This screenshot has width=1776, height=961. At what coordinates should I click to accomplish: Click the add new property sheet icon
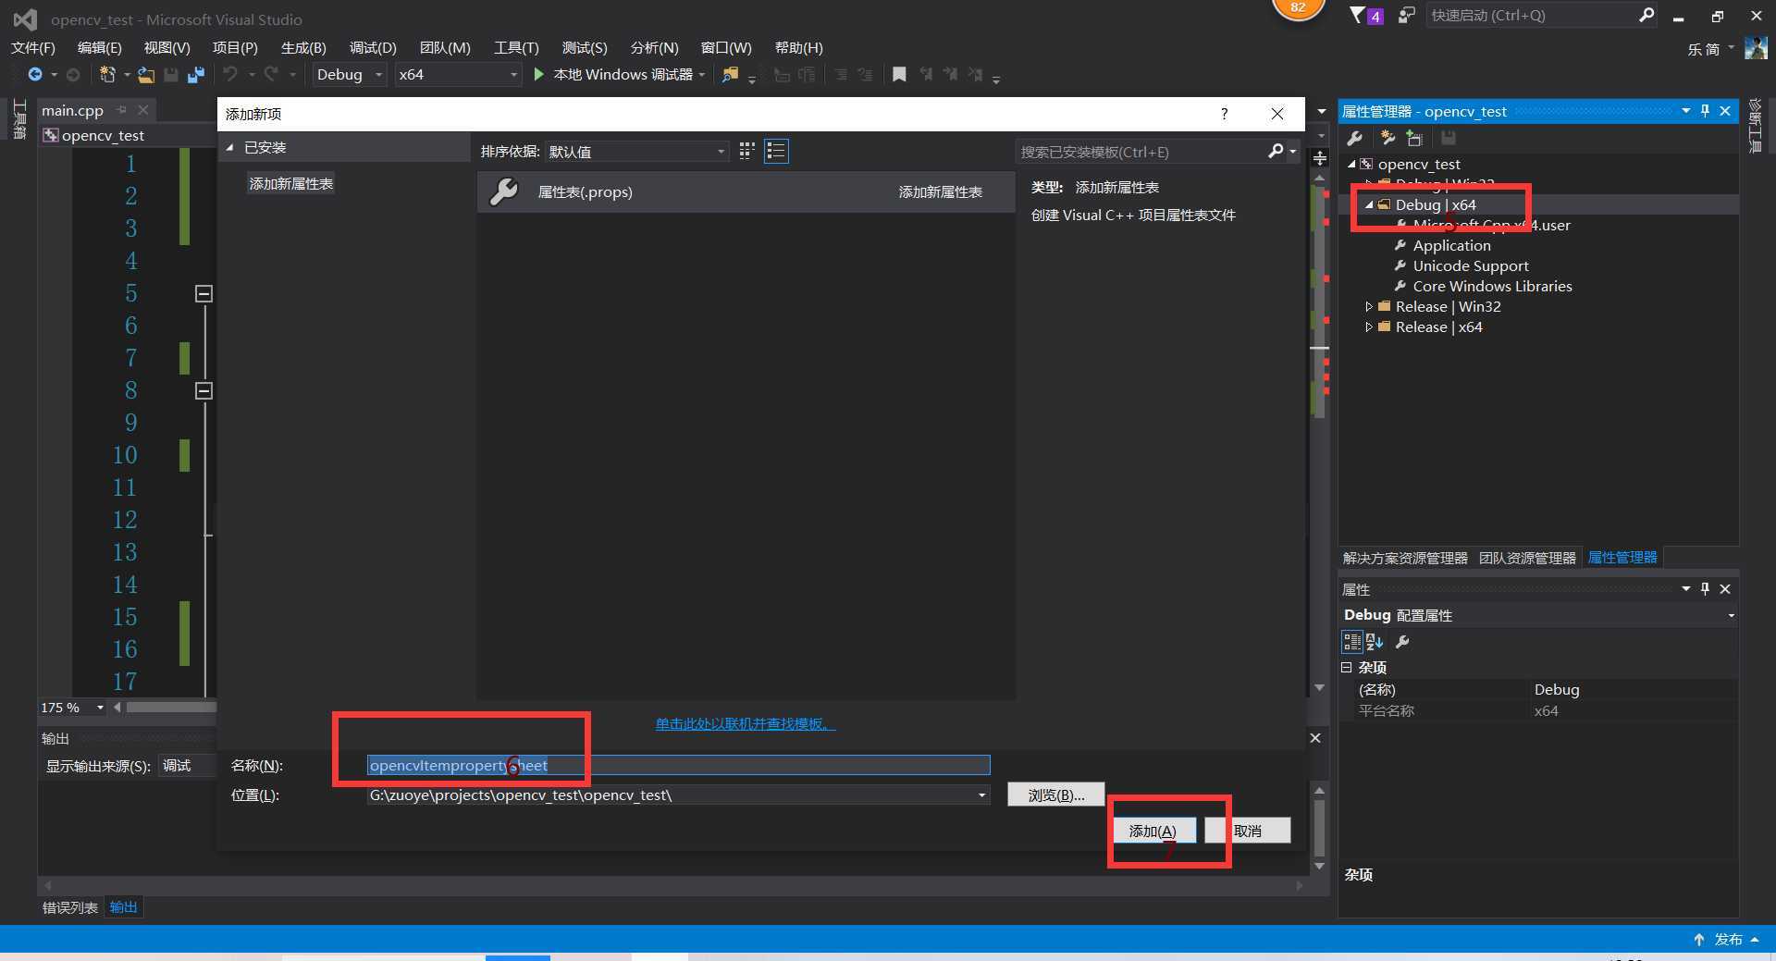pos(1387,138)
